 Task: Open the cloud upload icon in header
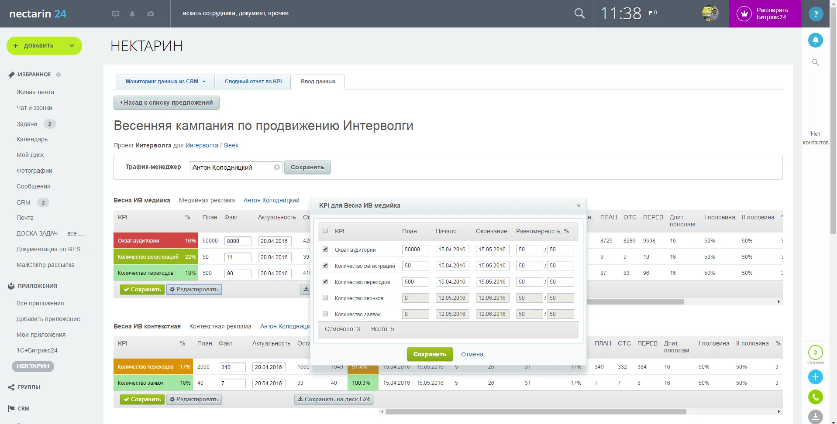tap(151, 14)
